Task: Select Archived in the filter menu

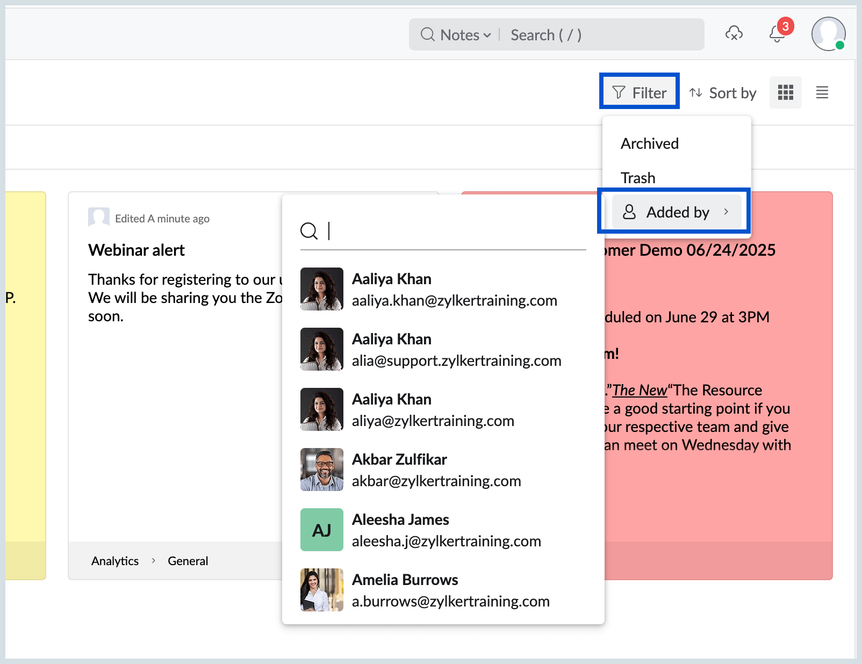Action: [x=650, y=143]
